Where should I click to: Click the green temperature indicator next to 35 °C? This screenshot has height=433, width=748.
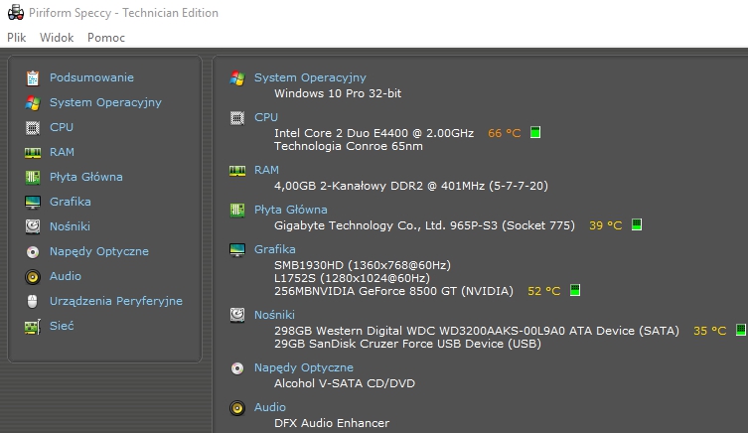741,330
